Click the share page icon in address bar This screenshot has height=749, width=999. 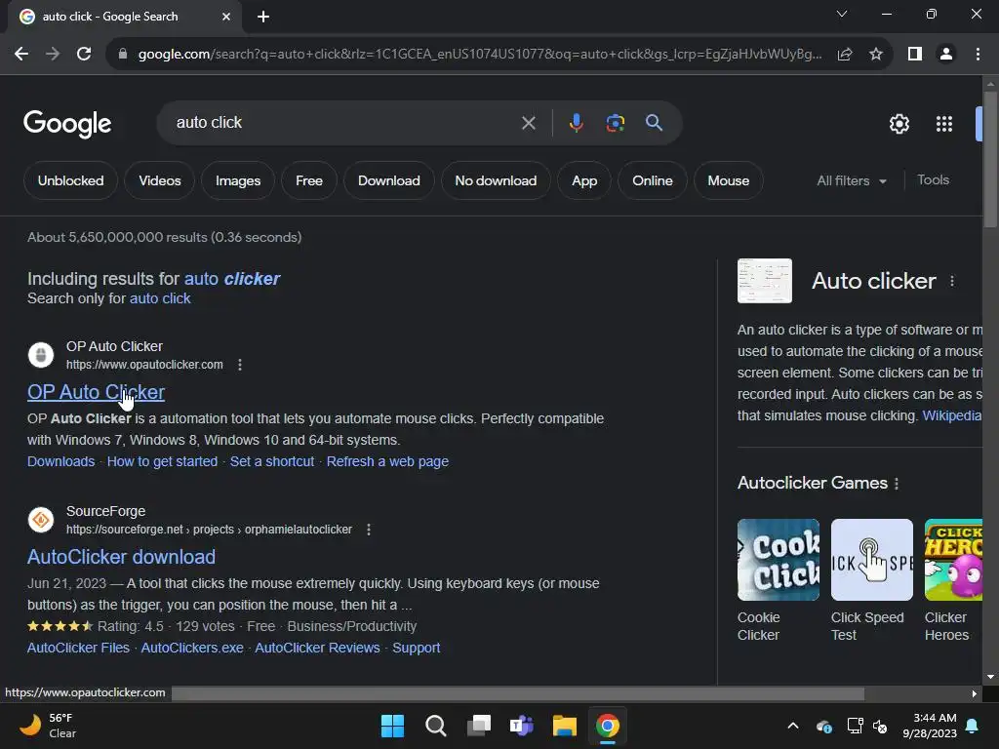pos(845,55)
